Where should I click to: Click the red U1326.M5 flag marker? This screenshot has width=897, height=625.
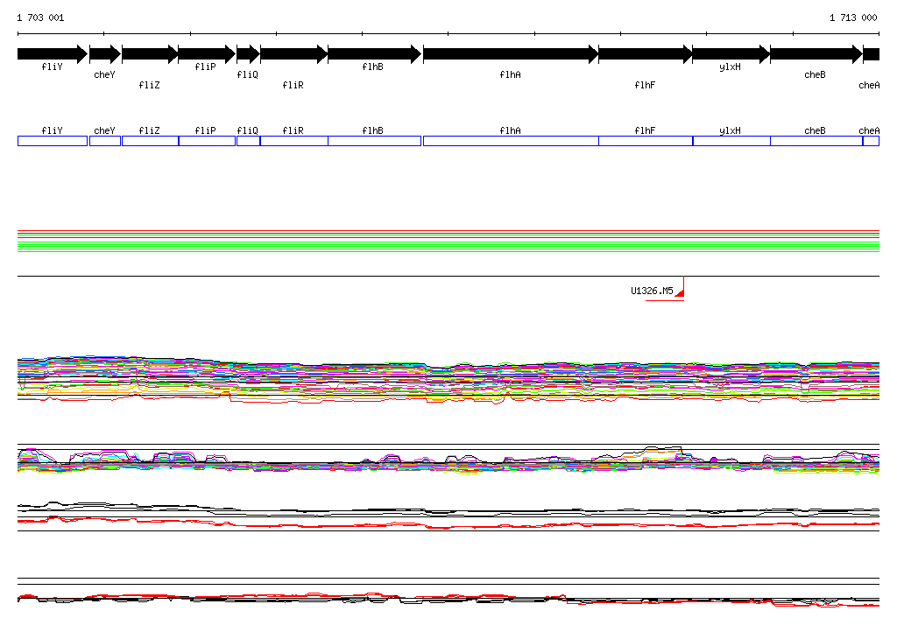(680, 290)
